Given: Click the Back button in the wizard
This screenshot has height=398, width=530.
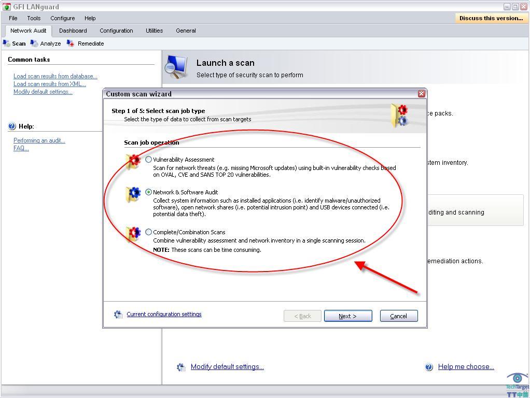Looking at the screenshot, I should pos(302,316).
